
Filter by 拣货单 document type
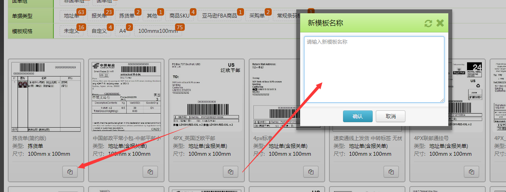(127, 16)
